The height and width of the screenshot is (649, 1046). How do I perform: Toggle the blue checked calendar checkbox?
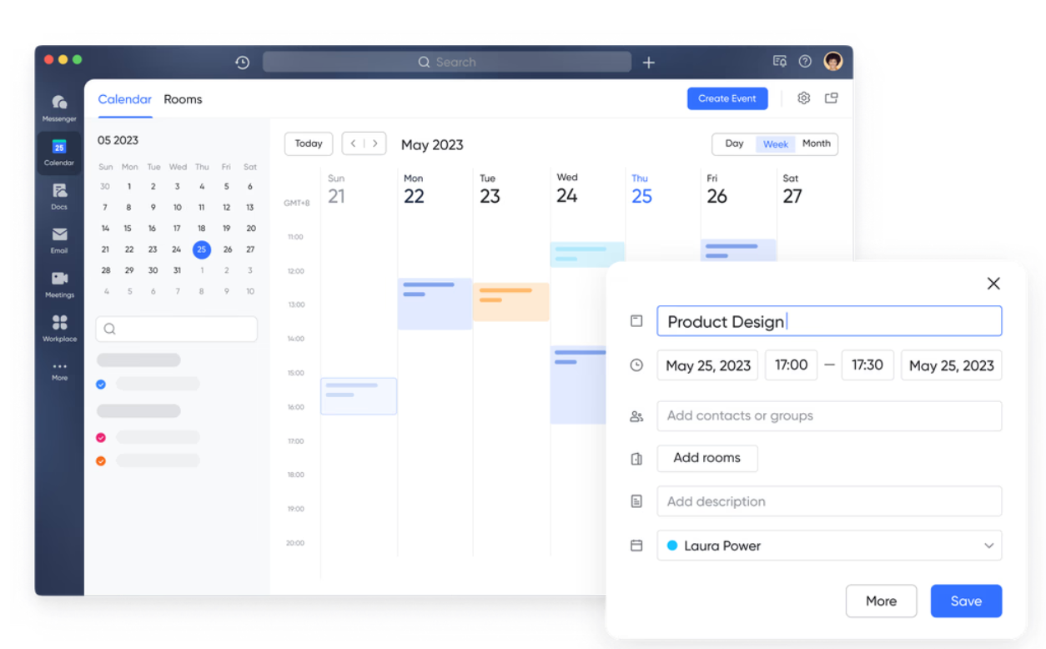pos(101,385)
